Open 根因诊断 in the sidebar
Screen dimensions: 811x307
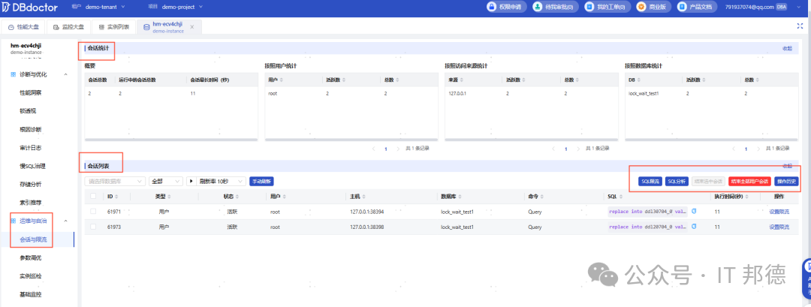click(31, 129)
